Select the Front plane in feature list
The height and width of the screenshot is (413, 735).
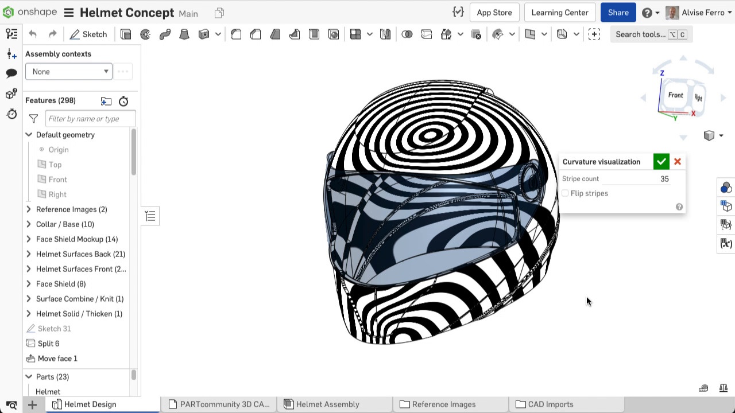point(57,180)
